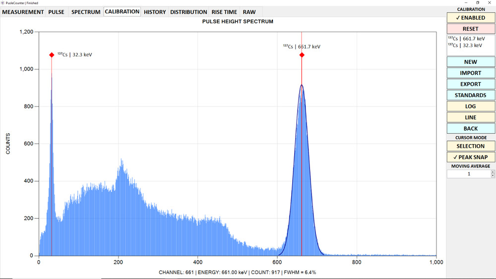Open the HISTORY tab
This screenshot has height=279, width=496.
click(x=155, y=12)
